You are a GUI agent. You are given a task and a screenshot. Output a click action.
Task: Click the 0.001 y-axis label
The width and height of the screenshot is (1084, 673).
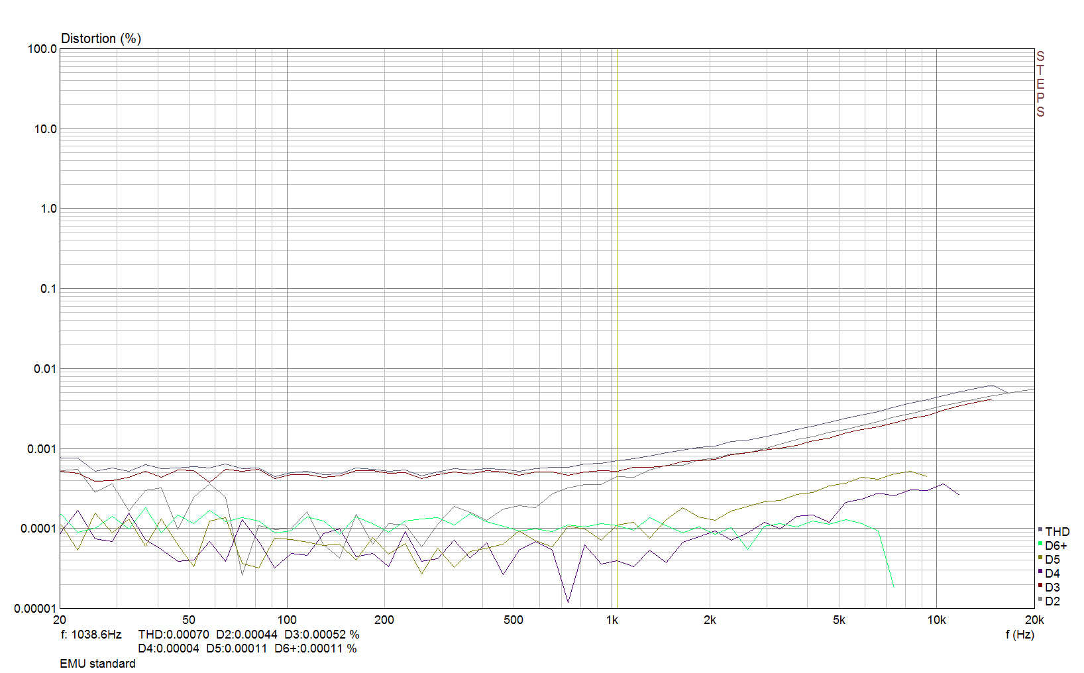[42, 449]
